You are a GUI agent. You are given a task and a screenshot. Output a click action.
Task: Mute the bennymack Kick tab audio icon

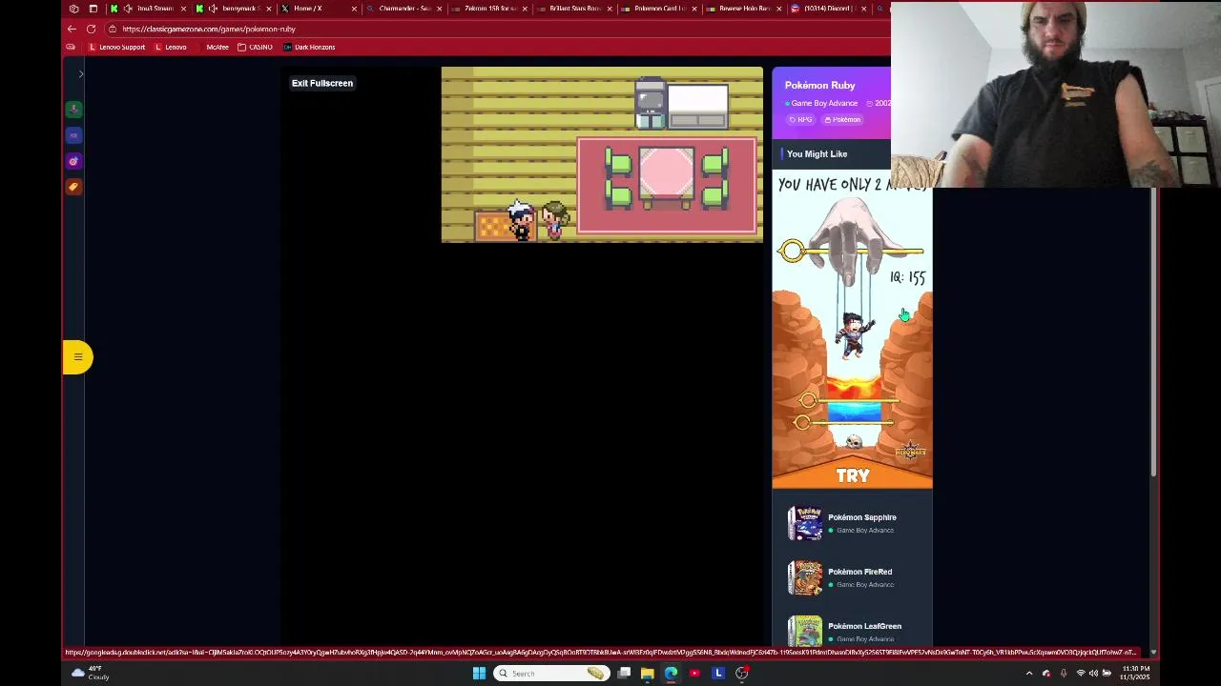213,9
